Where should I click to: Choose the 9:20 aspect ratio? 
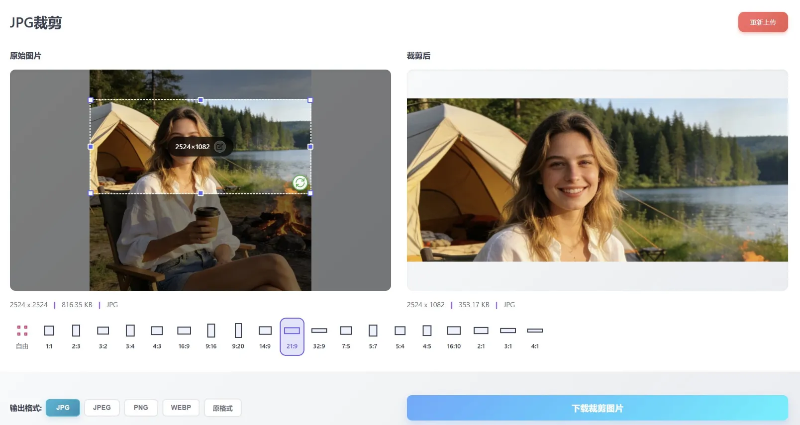click(238, 337)
